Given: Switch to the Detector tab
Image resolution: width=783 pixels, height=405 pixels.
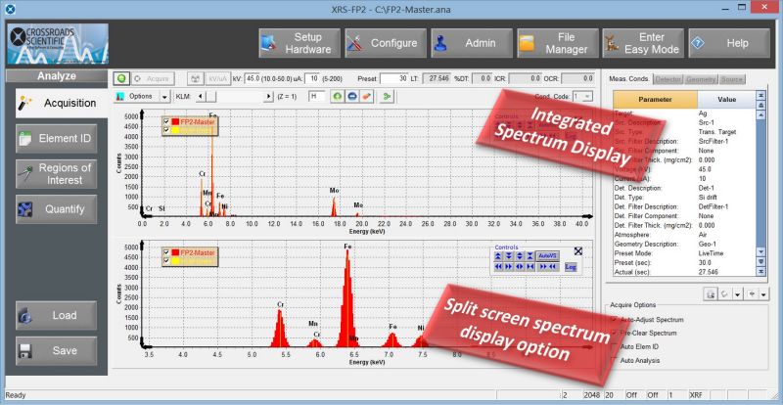Looking at the screenshot, I should (668, 77).
